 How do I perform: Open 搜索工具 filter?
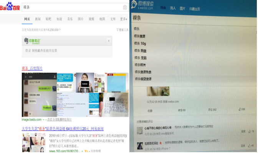tap(122, 30)
